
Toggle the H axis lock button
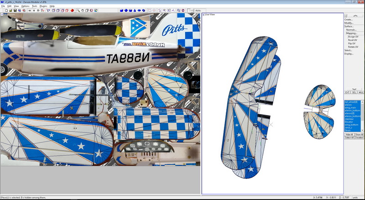coord(30,11)
